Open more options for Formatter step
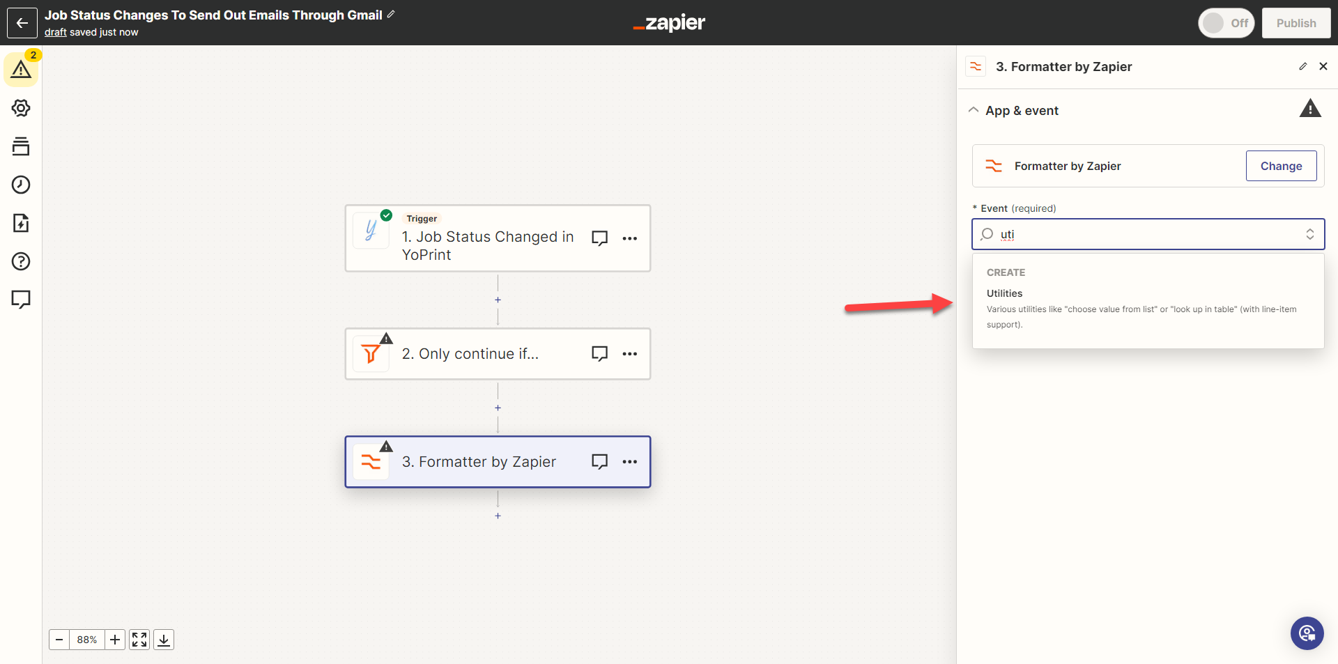1338x664 pixels. [630, 462]
